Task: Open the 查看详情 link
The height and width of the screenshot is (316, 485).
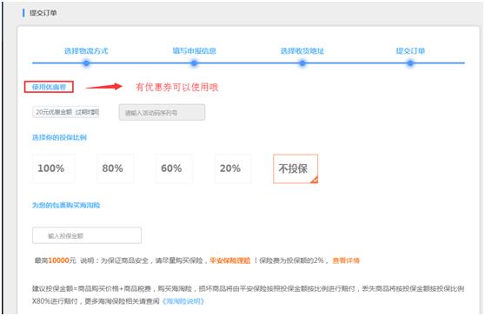Action: pyautogui.click(x=346, y=260)
